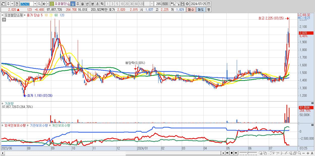
Task: Click the chart-in-window icon near magnifier
Action: click(295, 153)
